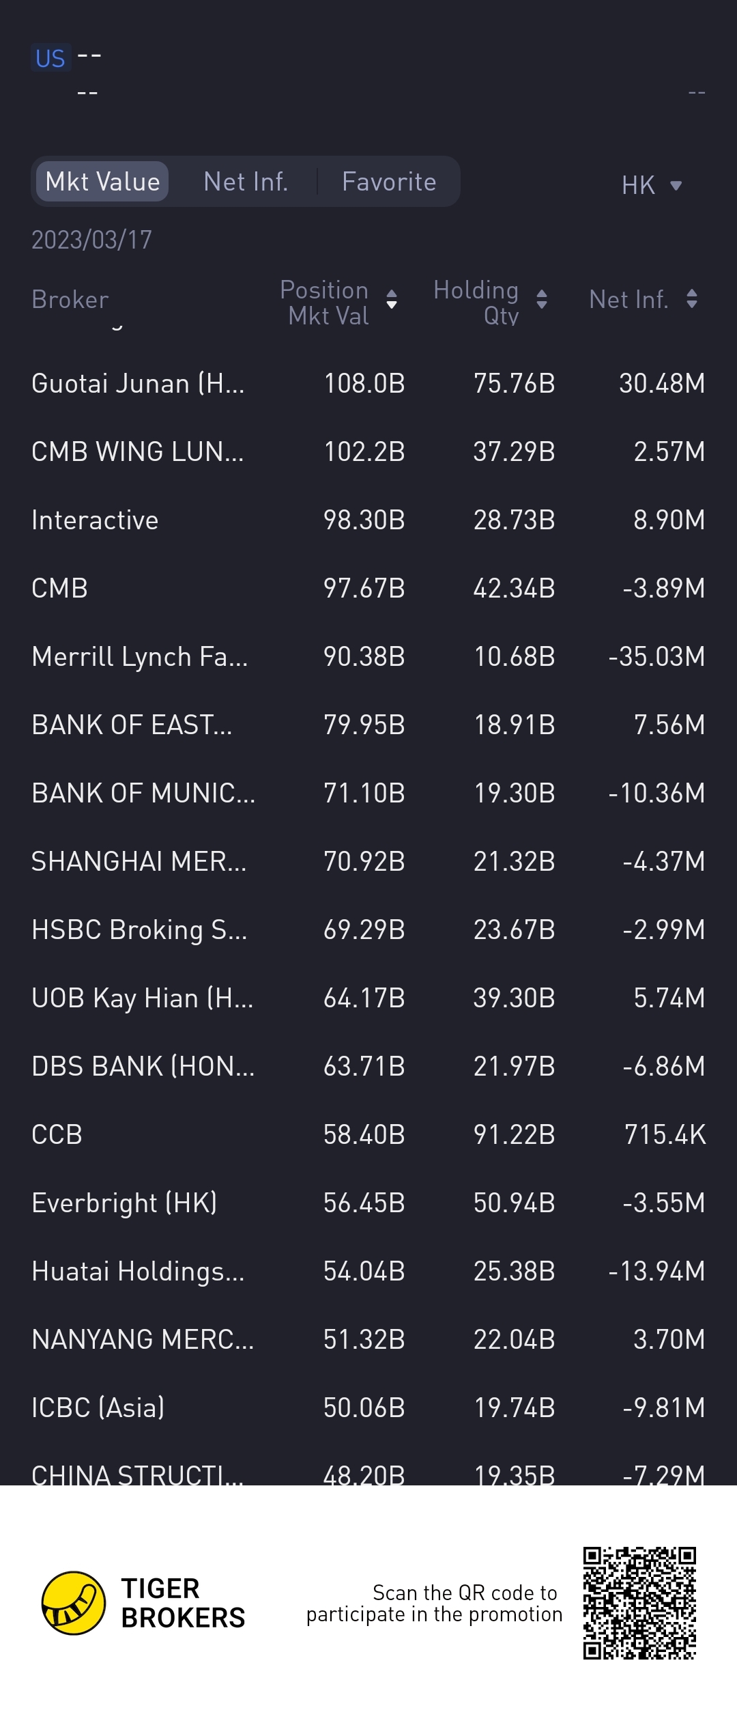737x1721 pixels.
Task: Sort by Holding Qty arrows
Action: [542, 299]
